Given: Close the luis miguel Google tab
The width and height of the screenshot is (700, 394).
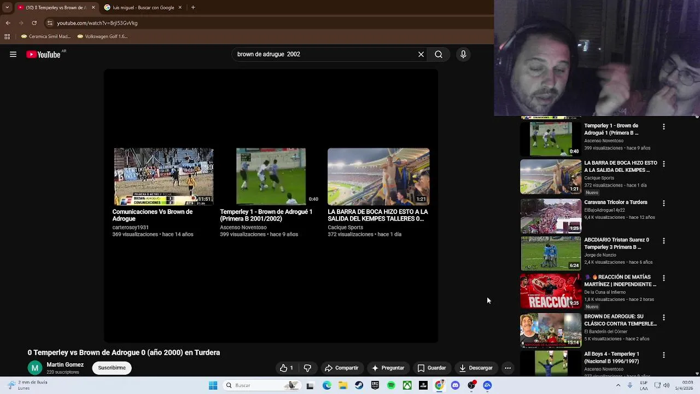Looking at the screenshot, I should tap(180, 8).
